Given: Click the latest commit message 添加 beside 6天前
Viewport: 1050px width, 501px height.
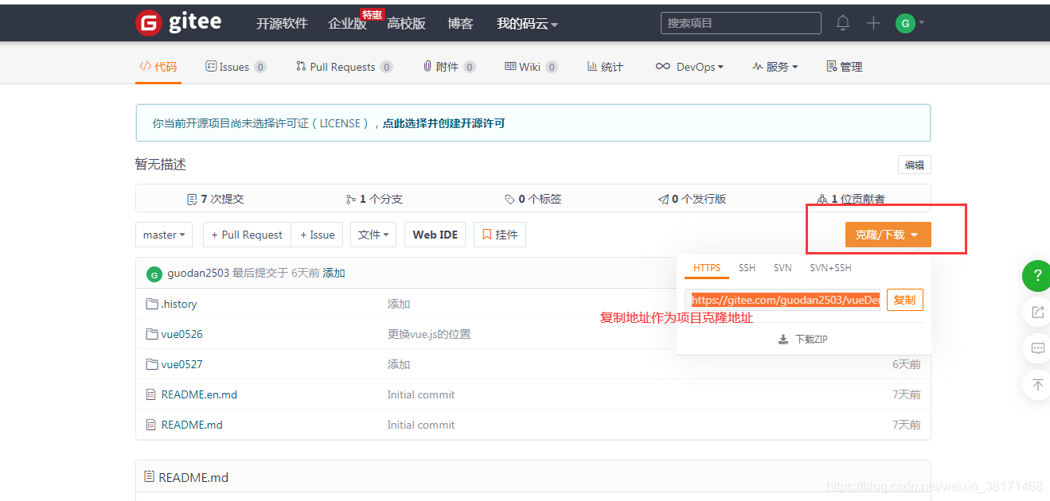Looking at the screenshot, I should [334, 273].
